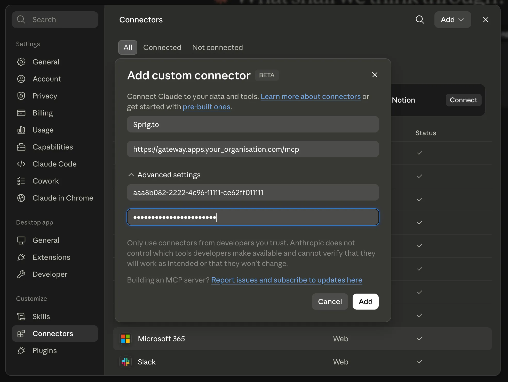The width and height of the screenshot is (508, 382).
Task: Cancel the custom connector dialog
Action: click(330, 302)
